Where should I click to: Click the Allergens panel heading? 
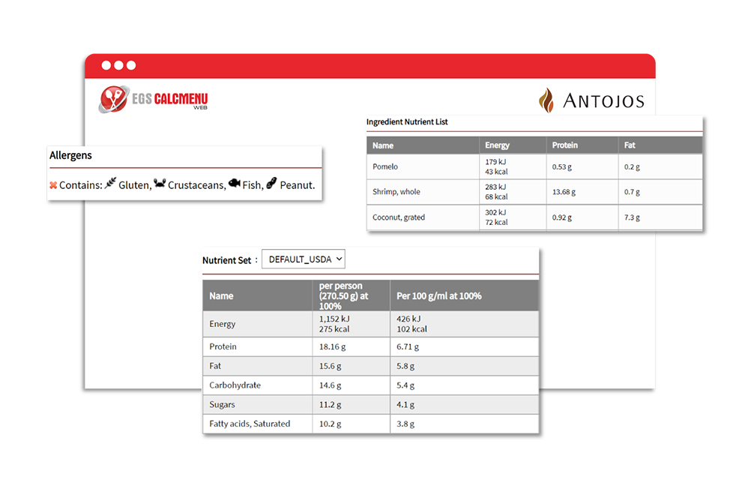(70, 155)
